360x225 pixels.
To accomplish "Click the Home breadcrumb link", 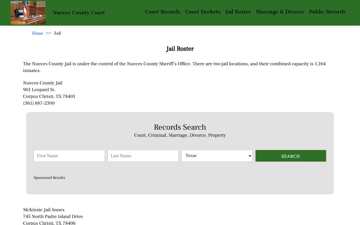I will pyautogui.click(x=37, y=33).
